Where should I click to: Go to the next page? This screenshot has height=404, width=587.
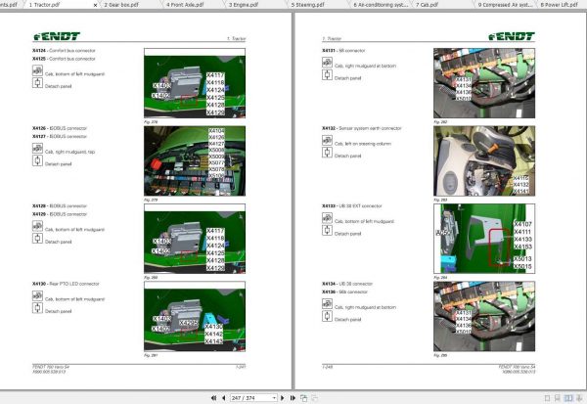(283, 397)
